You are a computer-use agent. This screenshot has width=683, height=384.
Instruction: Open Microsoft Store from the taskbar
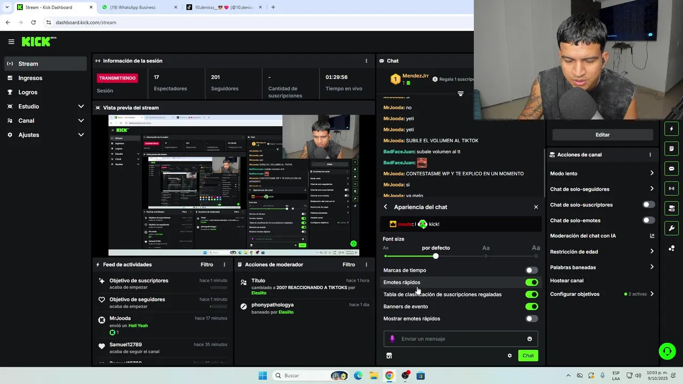(420, 375)
